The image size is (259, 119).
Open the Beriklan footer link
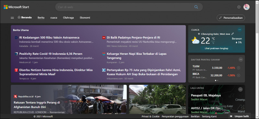tap(195, 116)
